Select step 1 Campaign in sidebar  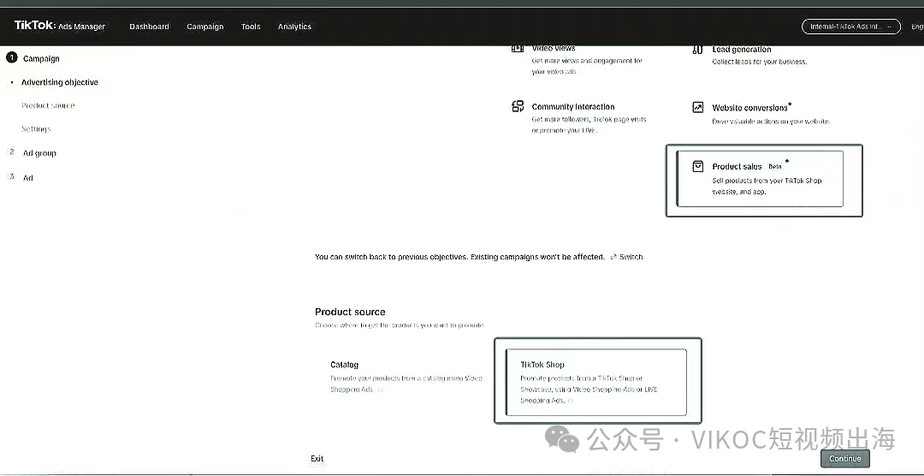pos(33,58)
